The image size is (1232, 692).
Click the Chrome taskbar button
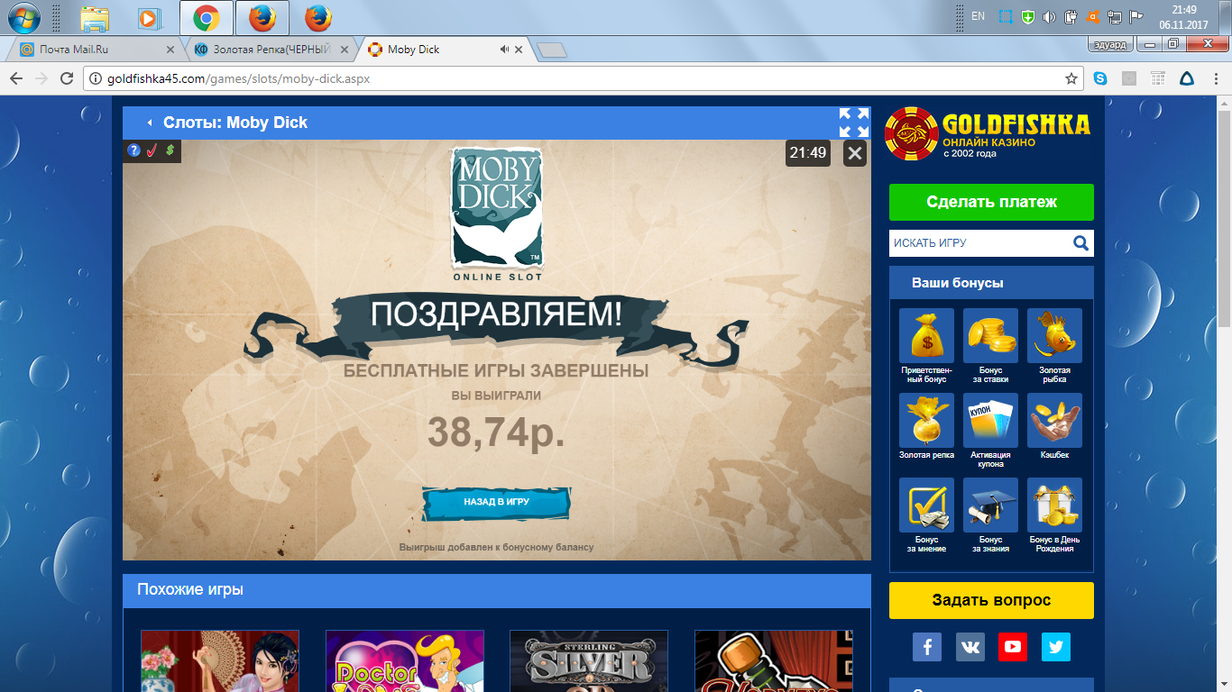(207, 17)
